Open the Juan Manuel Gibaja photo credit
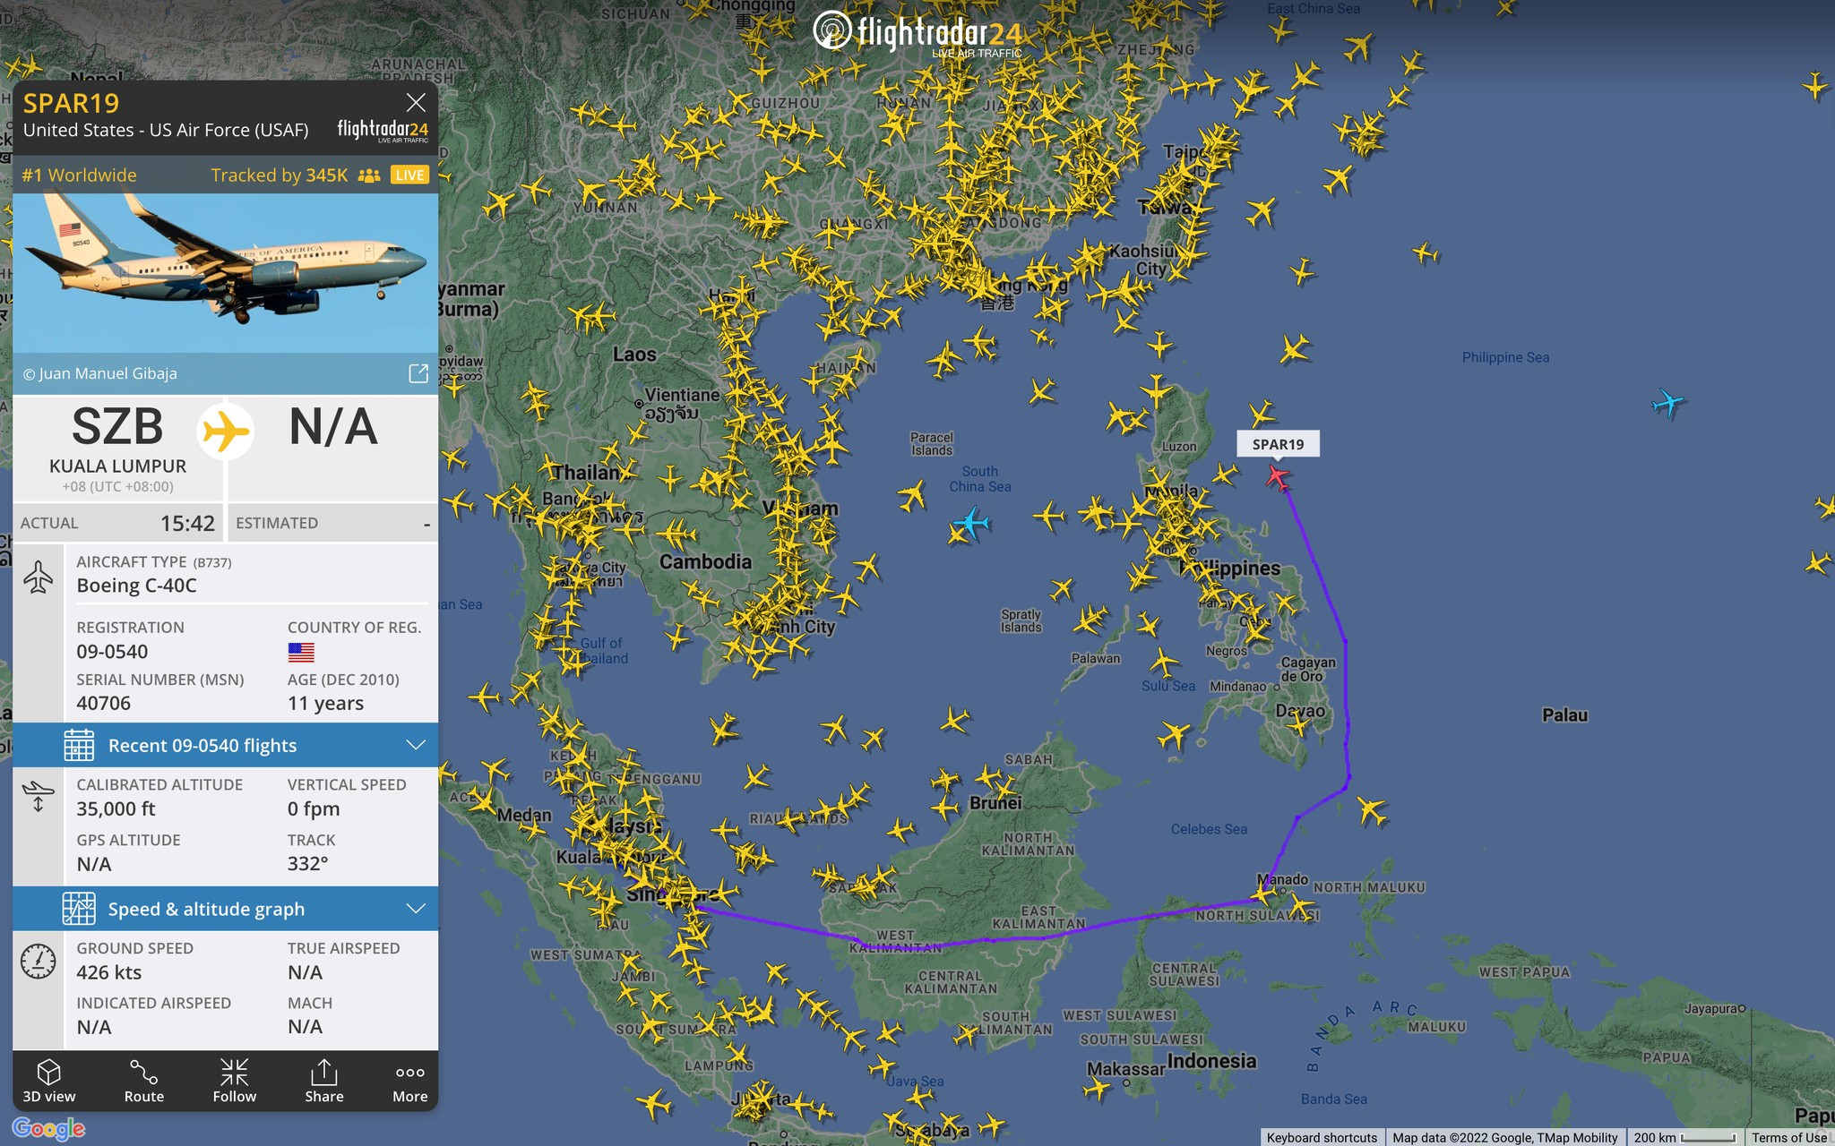 click(x=101, y=373)
